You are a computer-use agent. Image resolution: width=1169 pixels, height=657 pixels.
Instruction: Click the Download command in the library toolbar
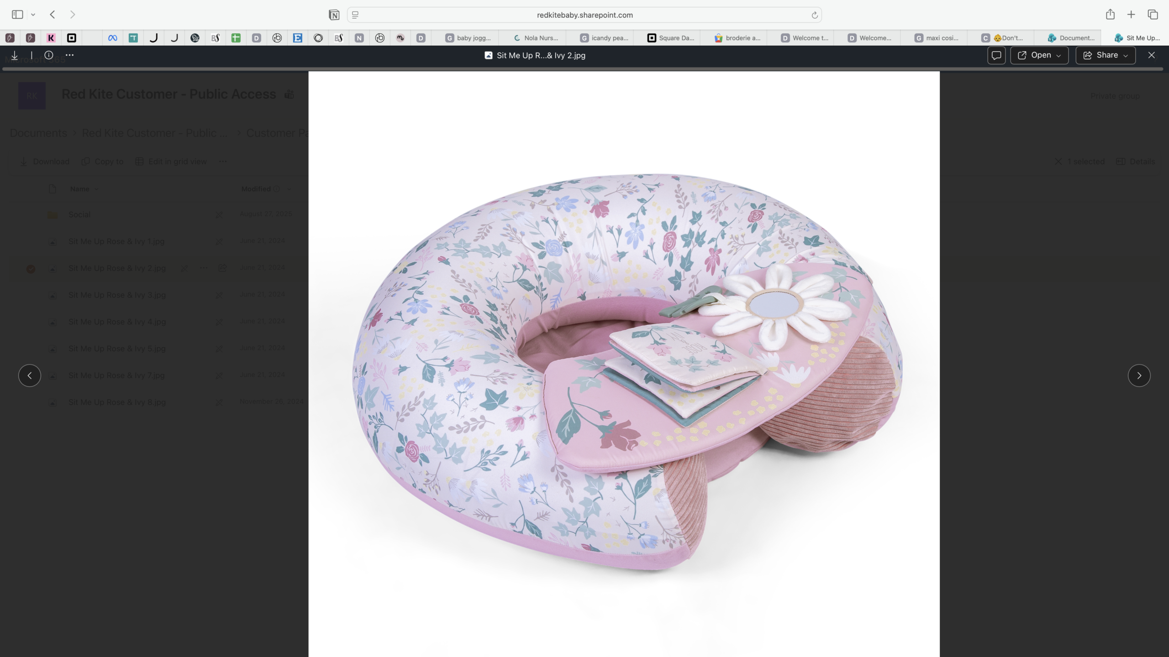coord(45,162)
